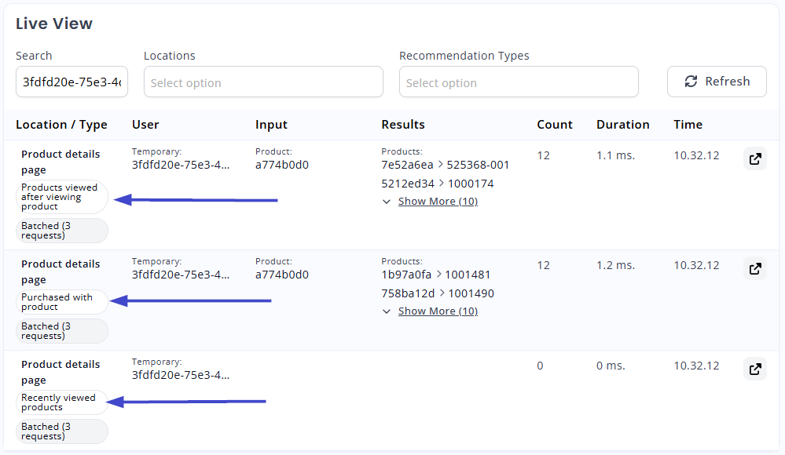Click the 1.2 ms. duration value
Viewport: 785px width, 455px height.
coord(615,265)
